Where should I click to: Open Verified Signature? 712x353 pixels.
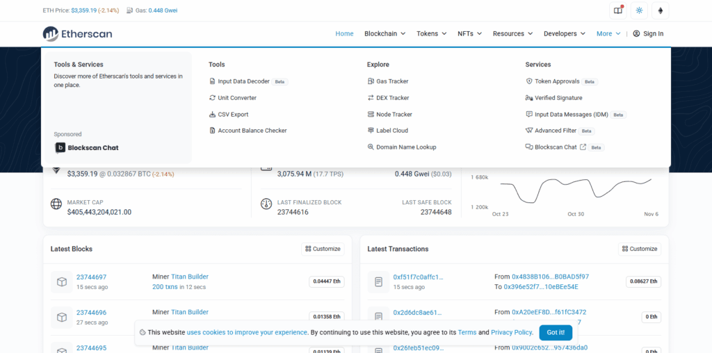[558, 97]
